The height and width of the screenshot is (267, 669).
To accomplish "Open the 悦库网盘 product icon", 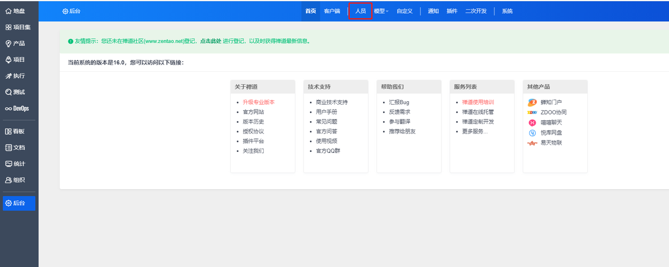I will tap(532, 133).
